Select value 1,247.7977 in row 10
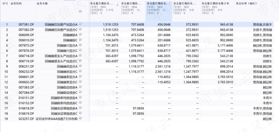279x132 pixels. [x=191, y=72]
